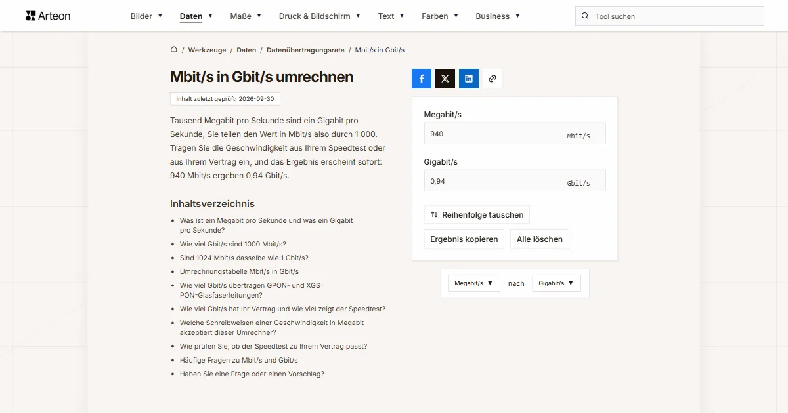The width and height of the screenshot is (788, 413).
Task: Jump to 'Wie viel Gbit/s hat Ihr Vertrag' link
Action: (x=282, y=309)
